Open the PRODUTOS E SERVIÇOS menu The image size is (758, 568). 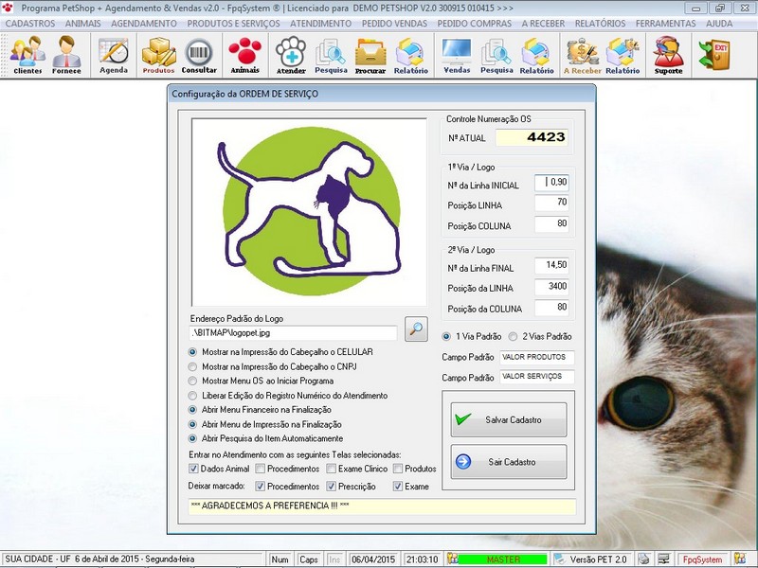click(x=233, y=23)
